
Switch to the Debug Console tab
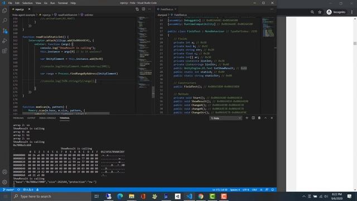click(47, 118)
